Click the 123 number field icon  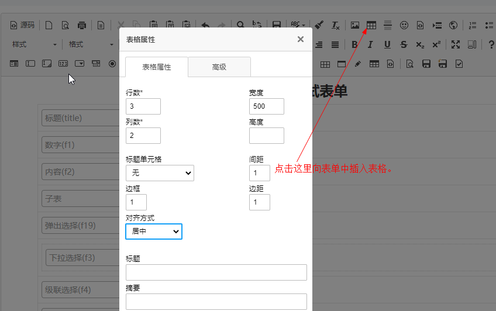[63, 64]
